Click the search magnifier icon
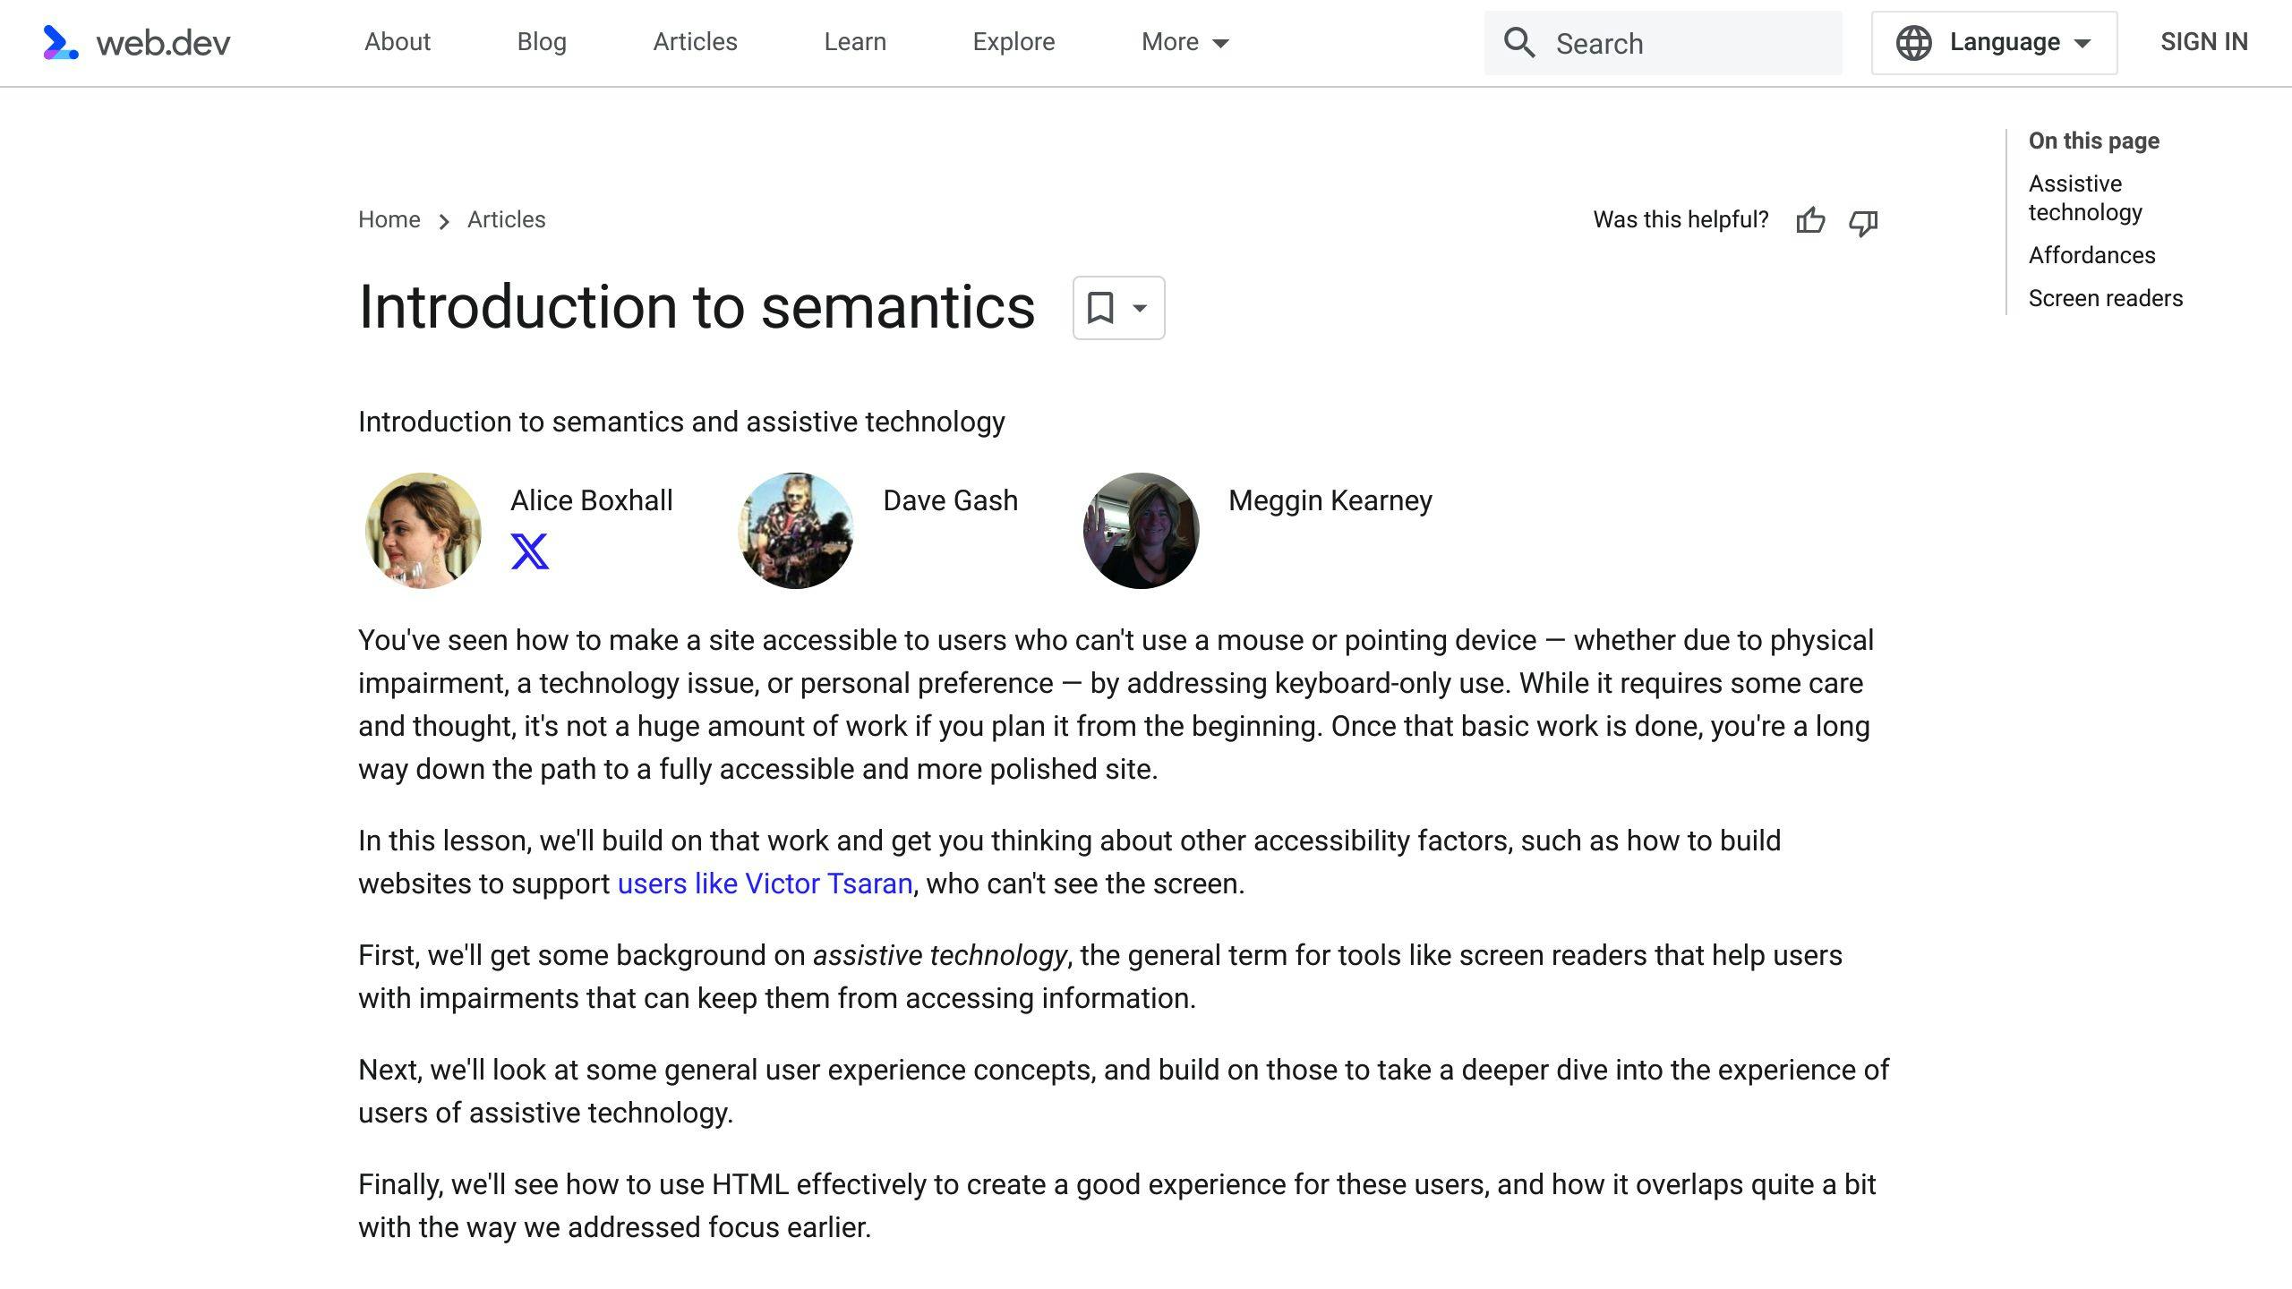Screen dimensions: 2292x1289 point(1519,42)
